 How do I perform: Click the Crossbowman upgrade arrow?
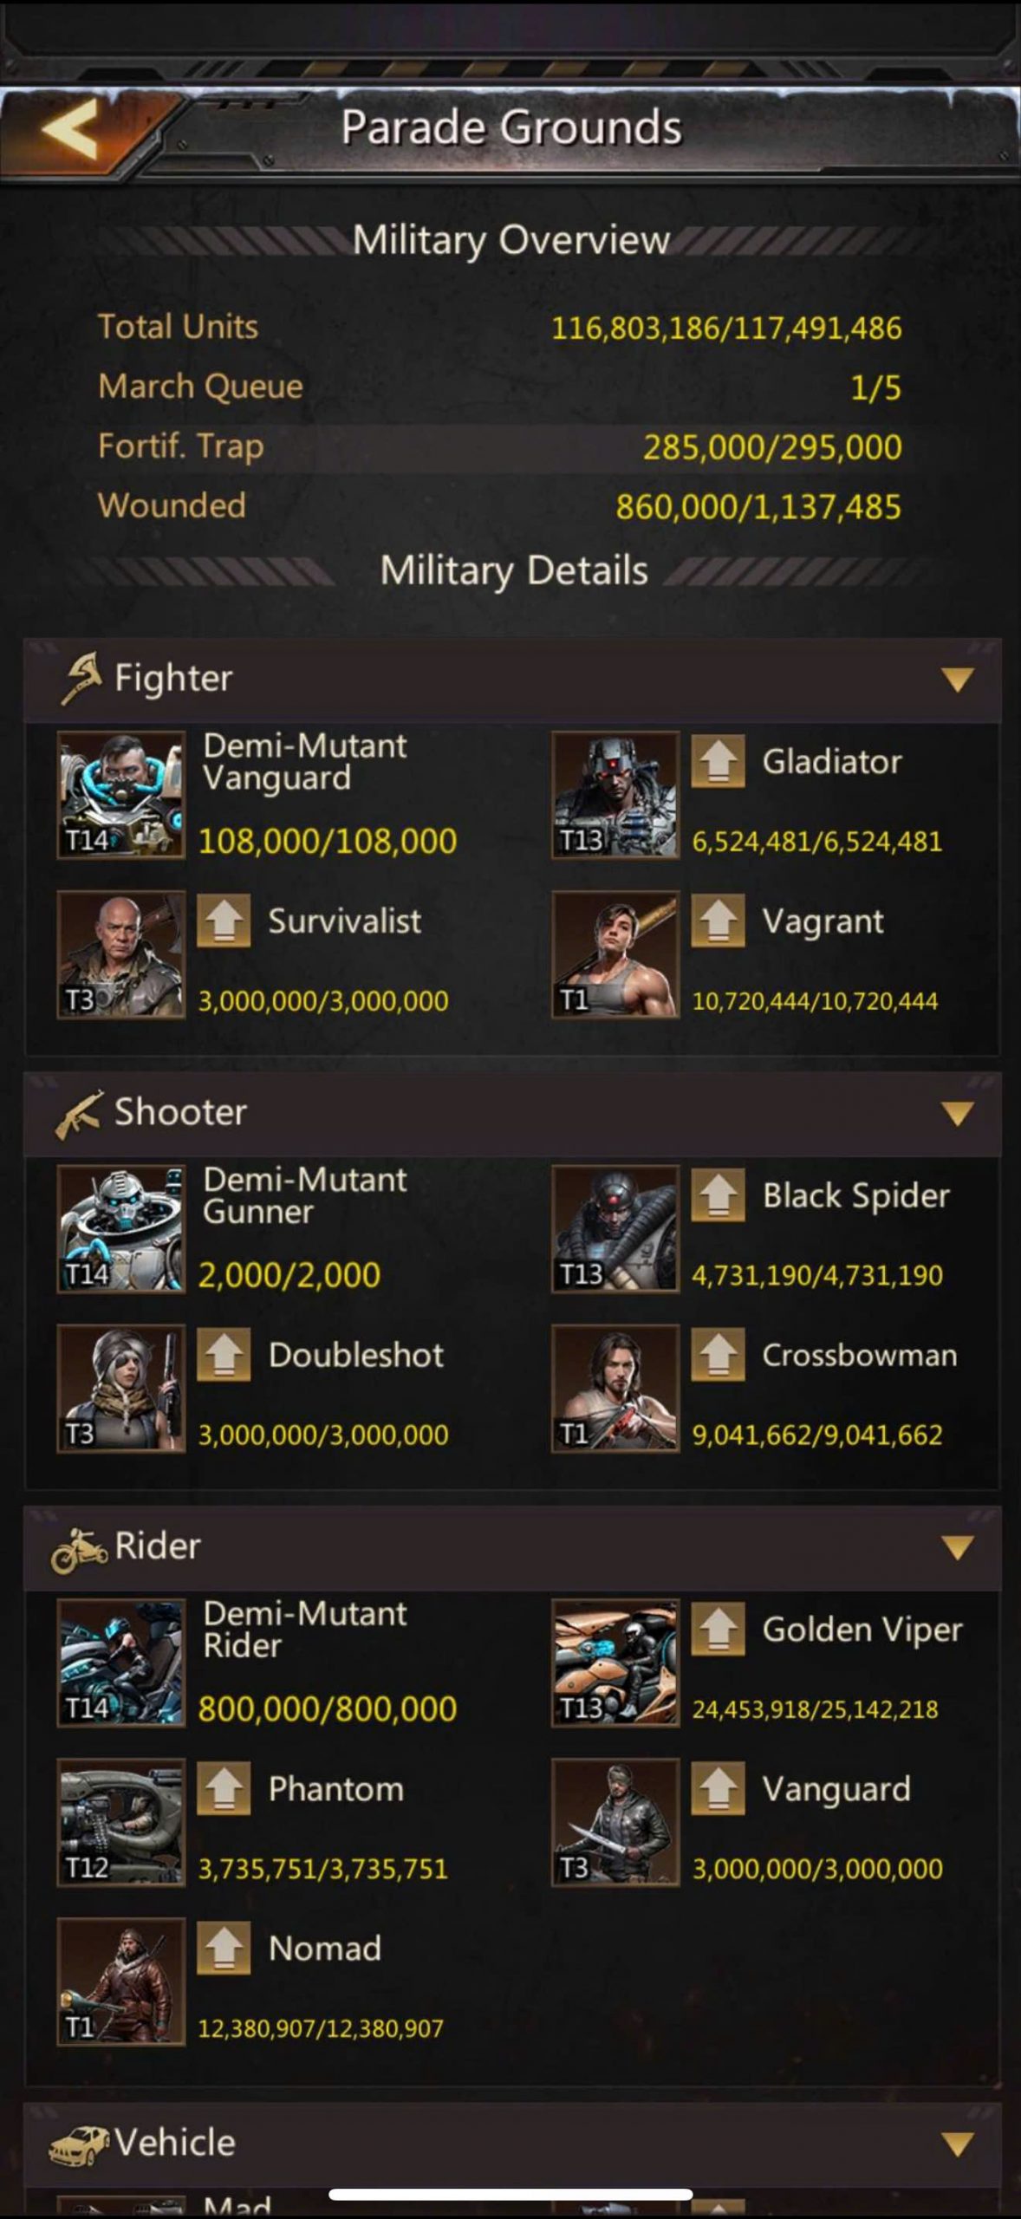[x=718, y=1354]
